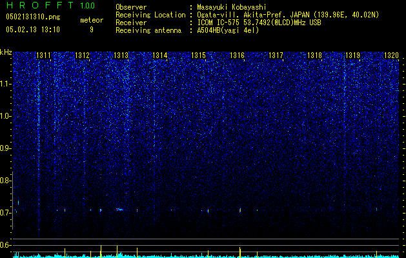Click the 1318 time axis label
This screenshot has height=258, width=406.
coord(314,55)
